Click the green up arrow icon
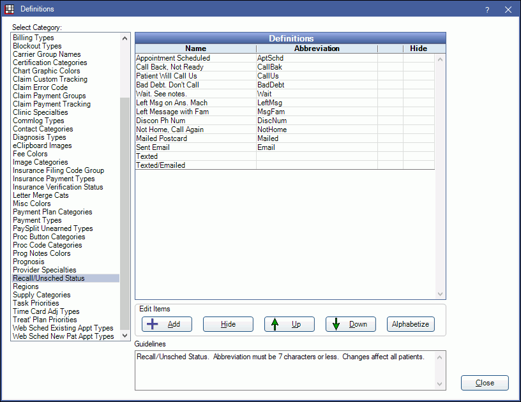 pos(275,324)
